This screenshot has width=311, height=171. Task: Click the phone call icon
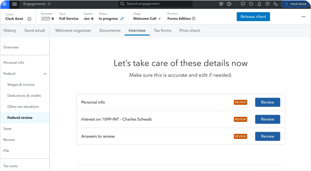(x=276, y=4)
